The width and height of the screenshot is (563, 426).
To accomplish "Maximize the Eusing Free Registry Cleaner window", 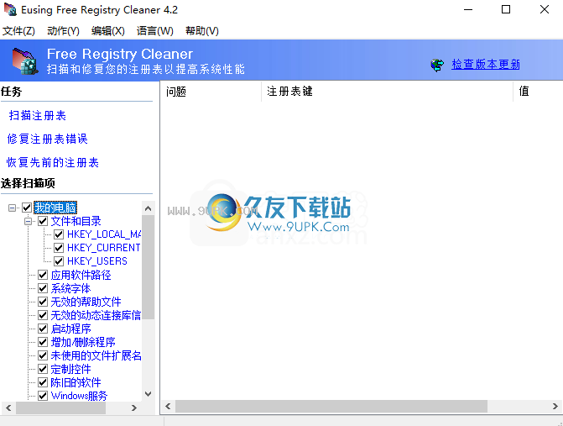I will (x=506, y=10).
